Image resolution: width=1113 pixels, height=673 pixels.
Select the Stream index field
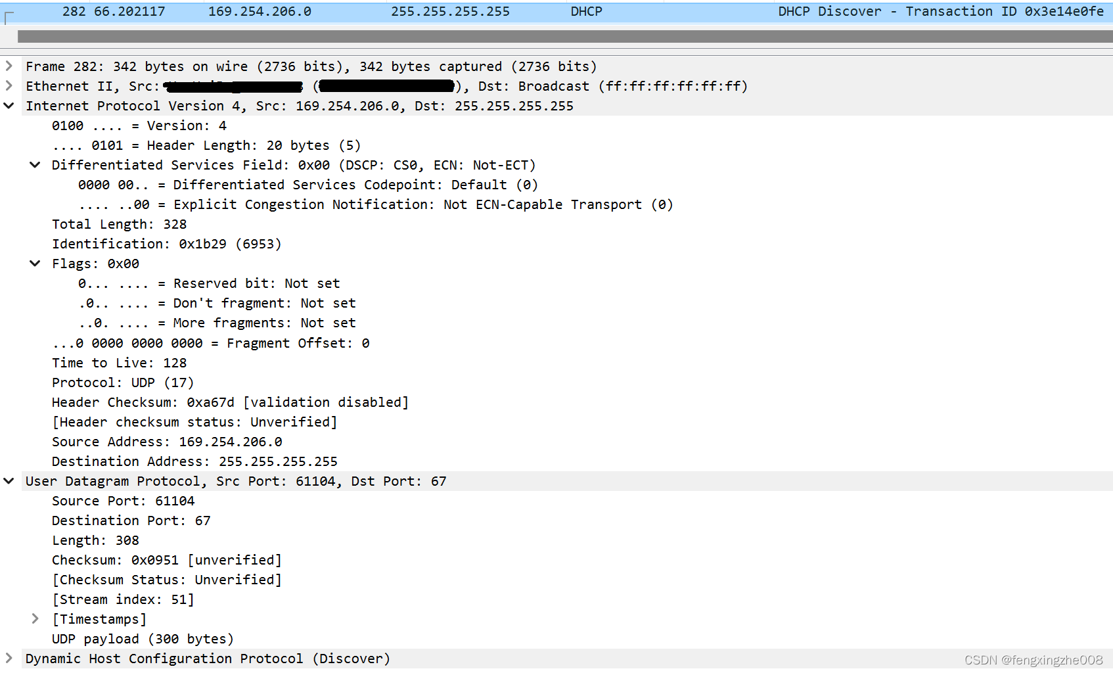coord(123,599)
